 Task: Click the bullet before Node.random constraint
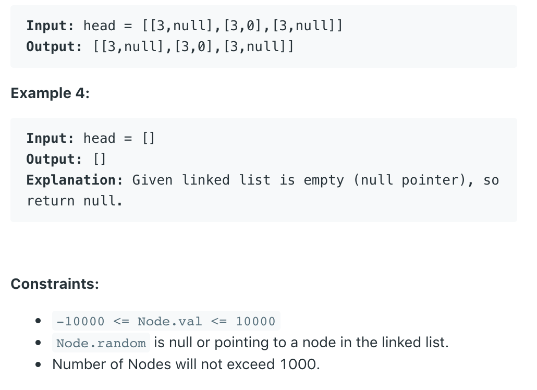click(x=38, y=344)
